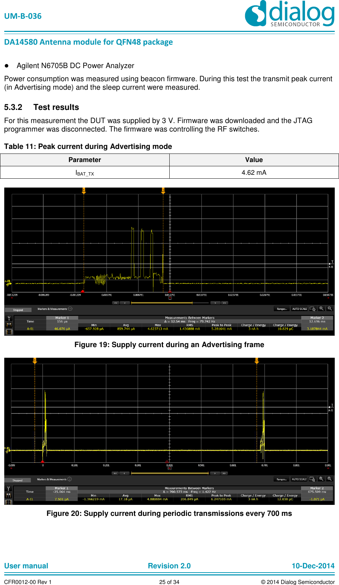Click the fork-shaped trigger icon in Figure 19
The image size is (339, 585).
pos(9,318)
